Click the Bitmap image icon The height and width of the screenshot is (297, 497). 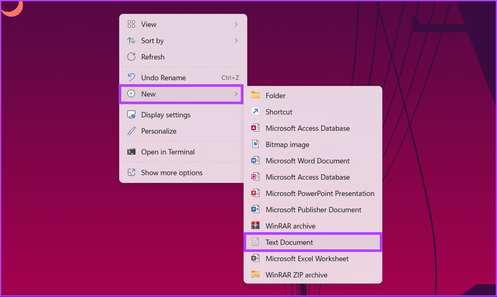coord(255,144)
